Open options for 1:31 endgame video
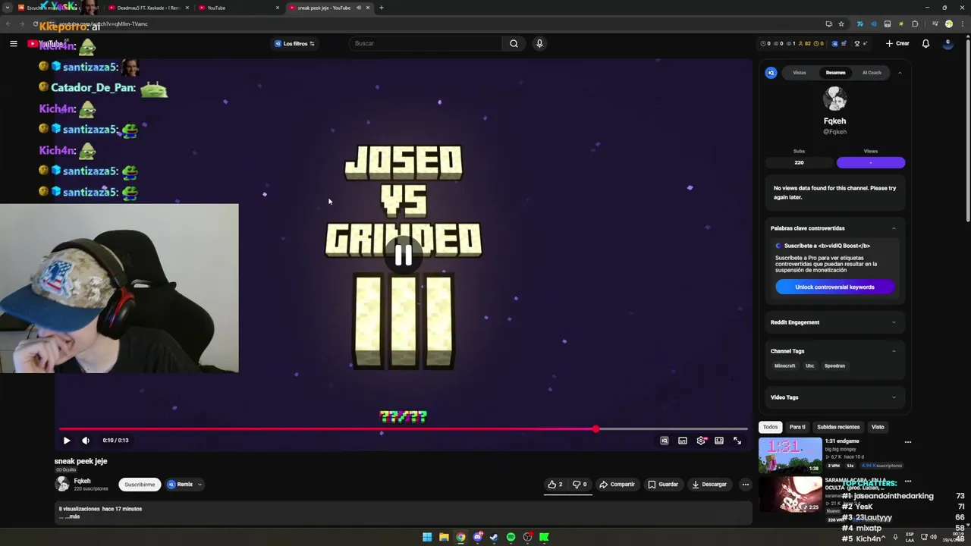This screenshot has height=546, width=971. pos(907,442)
